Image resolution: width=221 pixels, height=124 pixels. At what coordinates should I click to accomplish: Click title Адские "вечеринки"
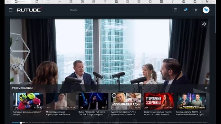[x=124, y=113]
